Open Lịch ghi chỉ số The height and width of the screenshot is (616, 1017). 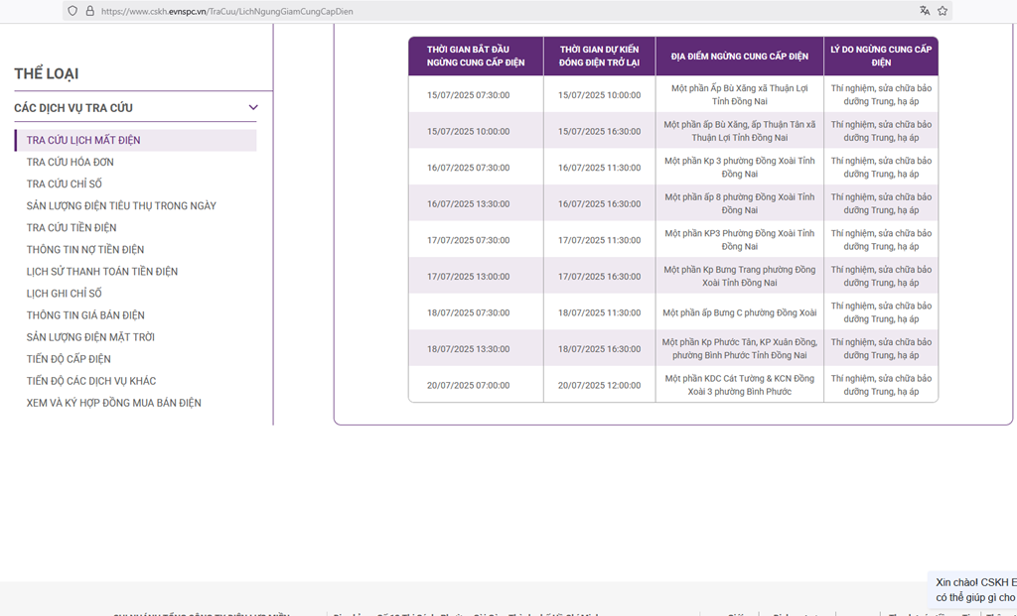point(65,293)
